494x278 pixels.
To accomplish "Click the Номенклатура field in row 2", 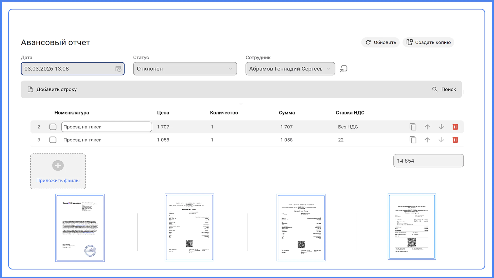I will [x=107, y=127].
